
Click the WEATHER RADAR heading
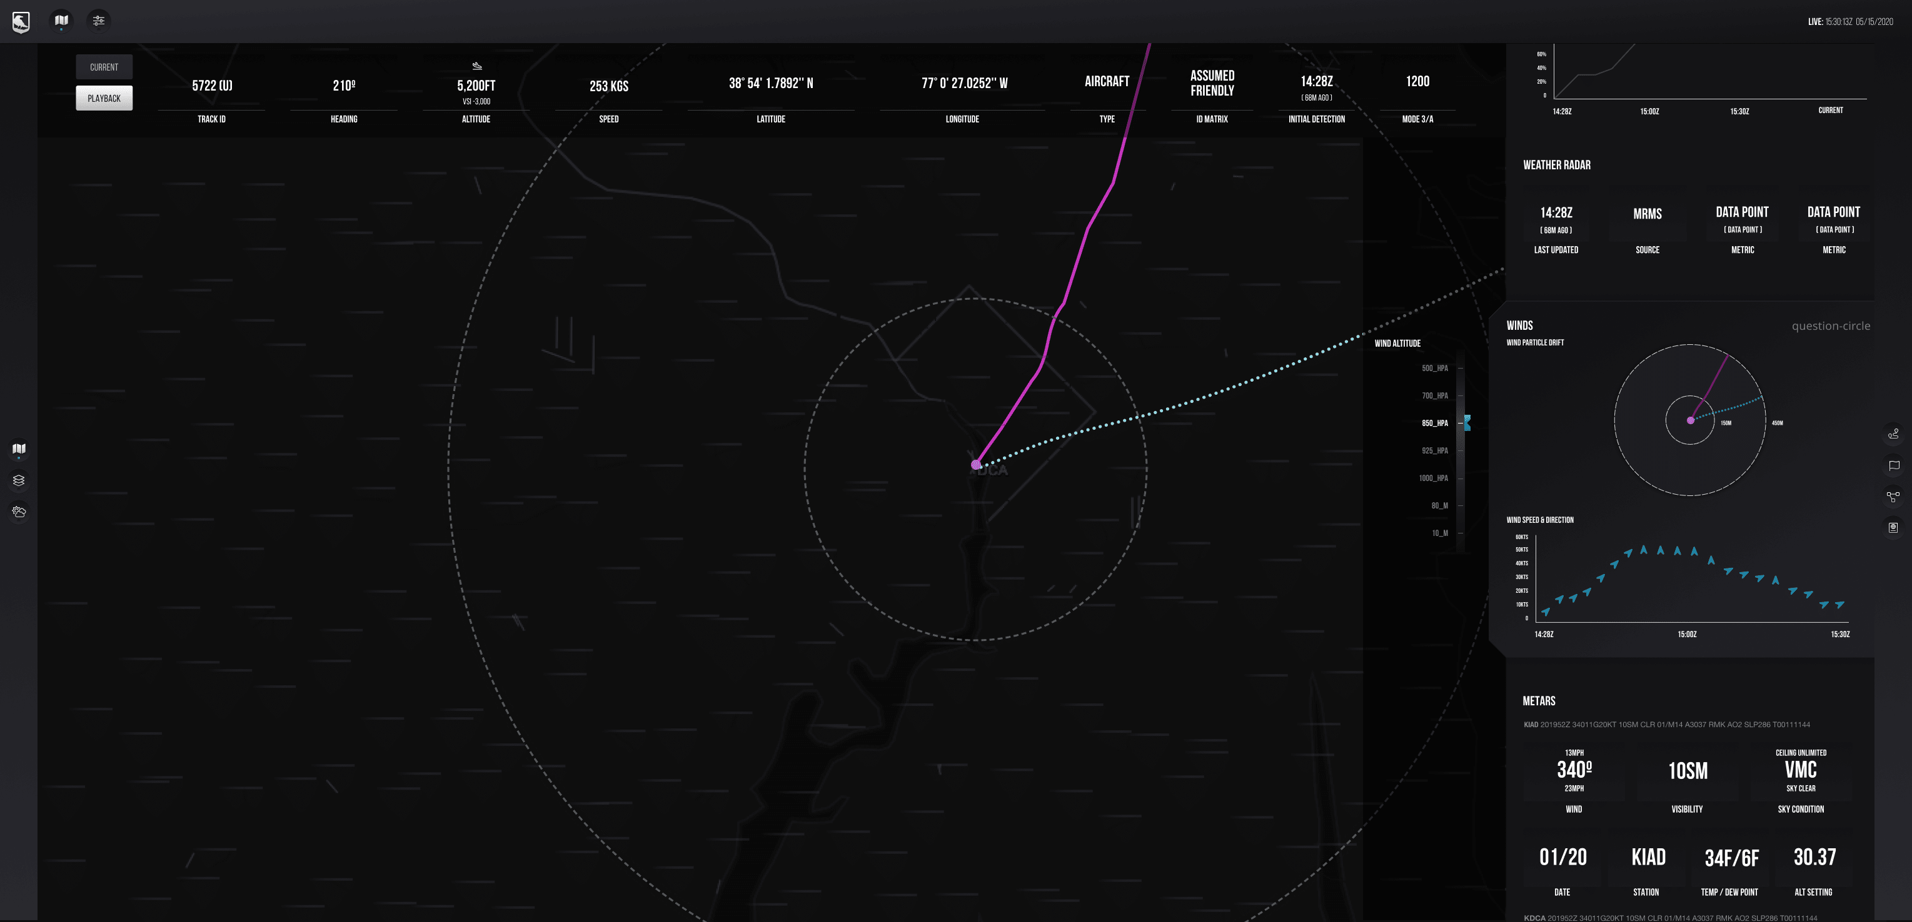click(1556, 165)
